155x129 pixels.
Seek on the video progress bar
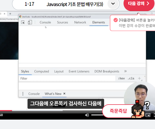pyautogui.click(x=51, y=111)
